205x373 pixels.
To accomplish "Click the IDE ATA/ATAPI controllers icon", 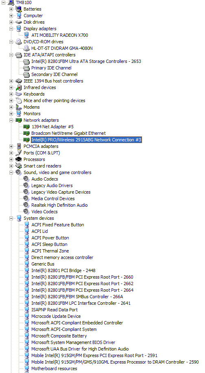I will [x=19, y=55].
